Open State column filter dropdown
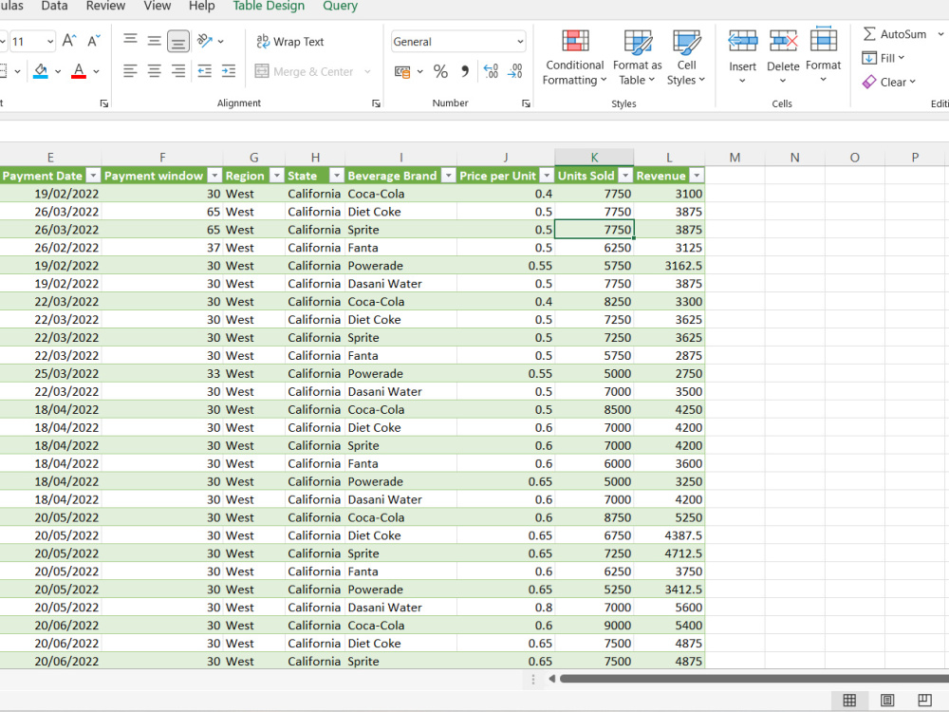This screenshot has width=949, height=712. point(336,176)
